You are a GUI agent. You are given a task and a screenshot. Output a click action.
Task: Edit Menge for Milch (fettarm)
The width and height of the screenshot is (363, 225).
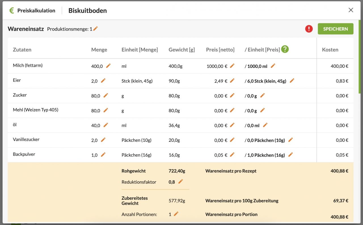[x=108, y=66]
